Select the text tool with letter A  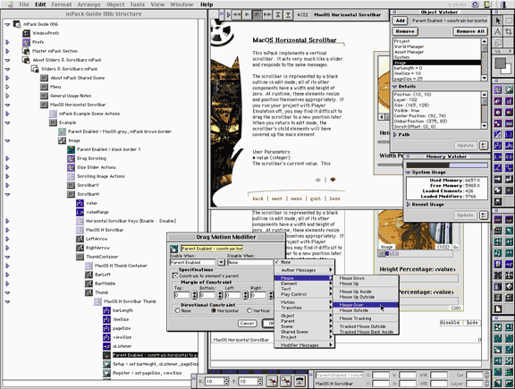(x=498, y=31)
